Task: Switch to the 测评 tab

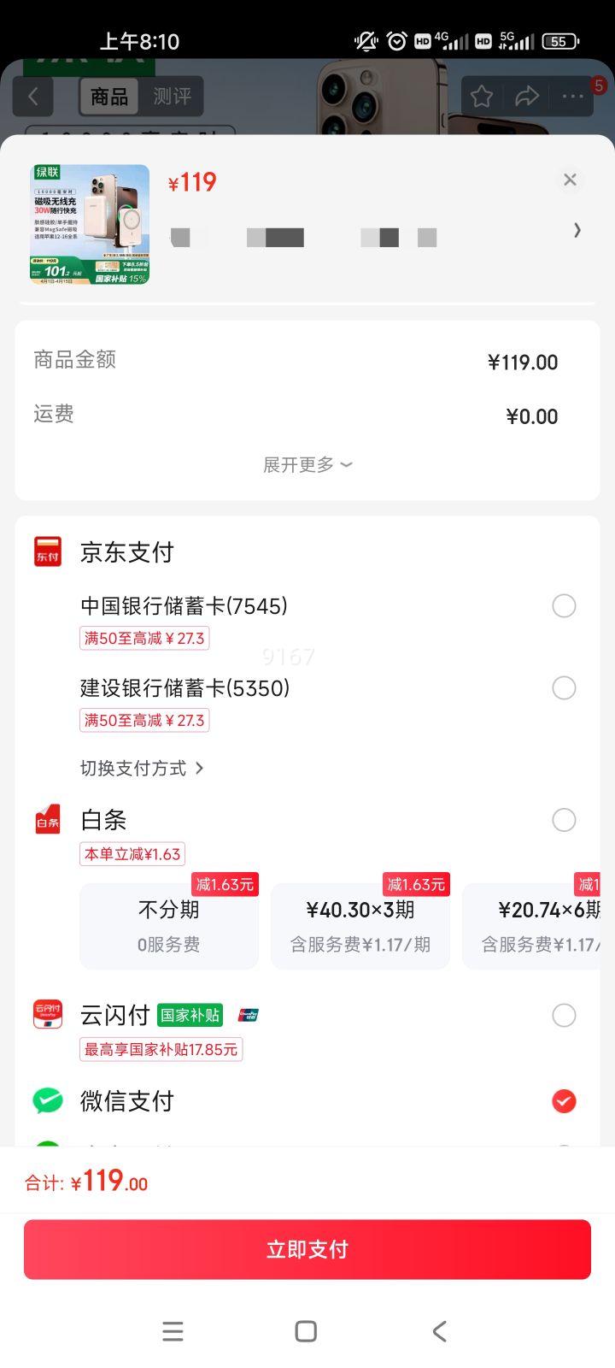Action: point(172,97)
